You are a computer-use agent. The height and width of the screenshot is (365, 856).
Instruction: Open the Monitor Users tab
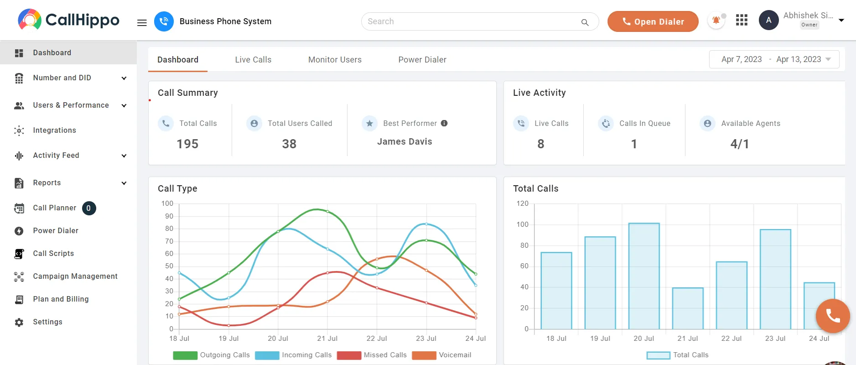point(335,60)
